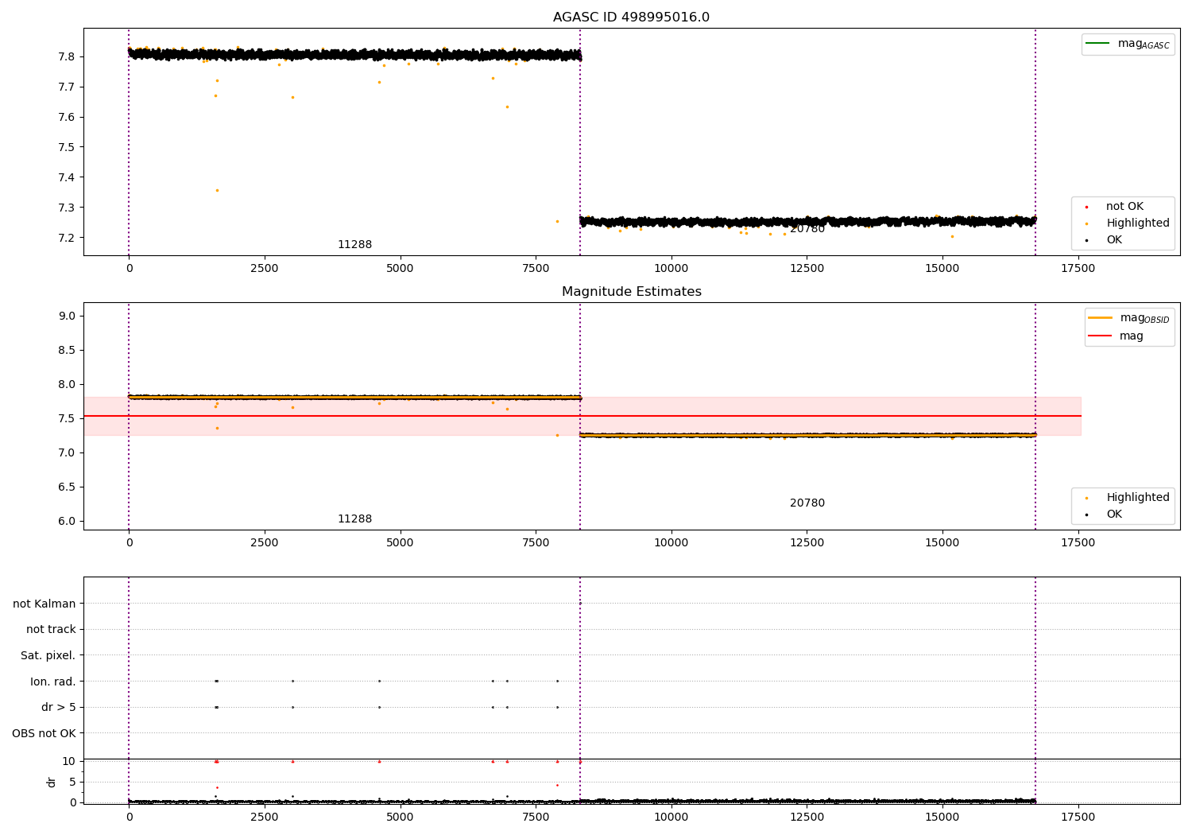Click the 17500 x-tick under Magnitude Estimates plot
This screenshot has height=835, width=1192.
(1078, 543)
